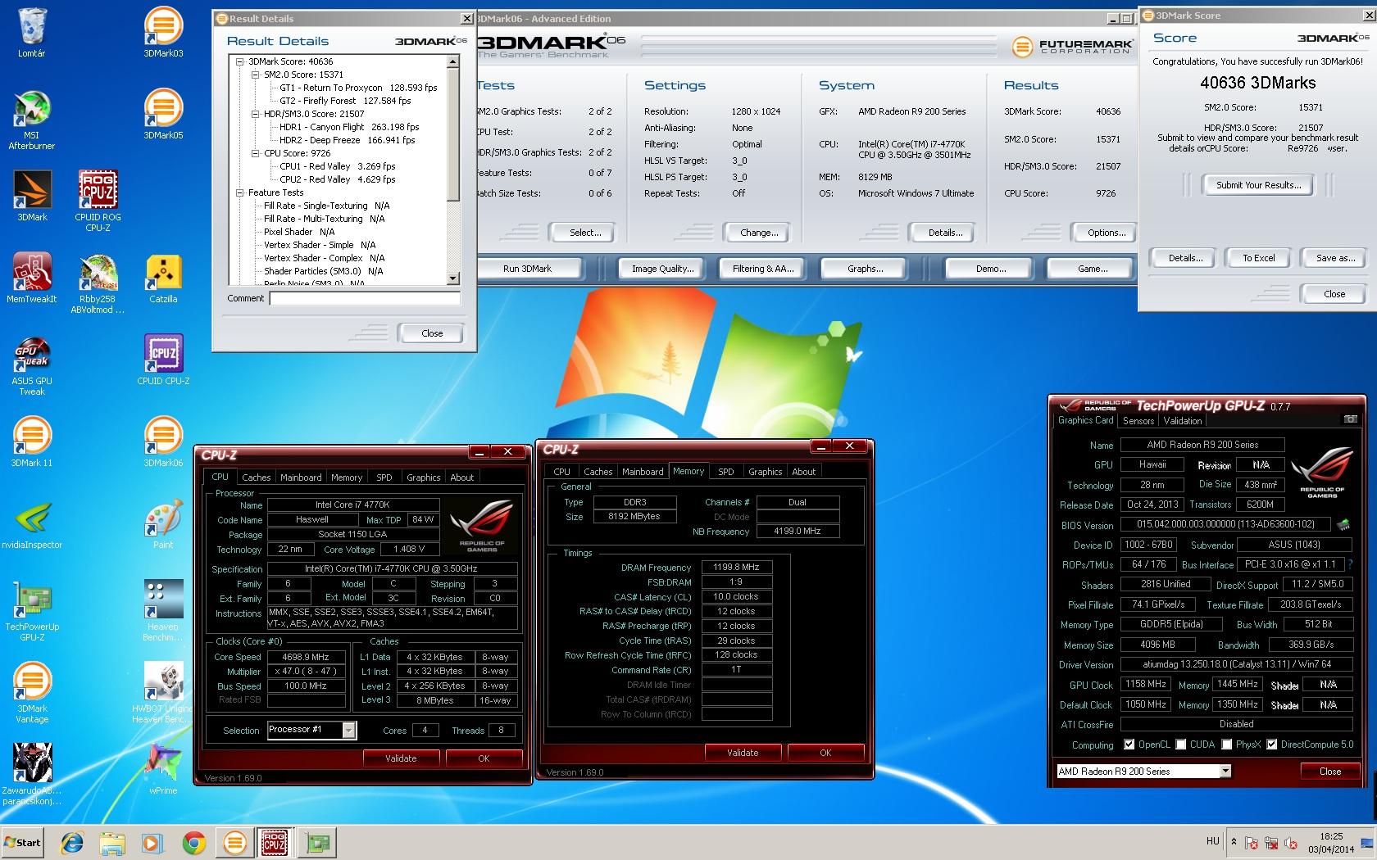
Task: Click the Comment input field
Action: pyautogui.click(x=365, y=299)
